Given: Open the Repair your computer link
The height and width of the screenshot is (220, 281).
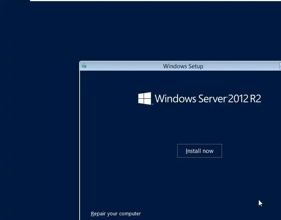Looking at the screenshot, I should click(x=116, y=213).
